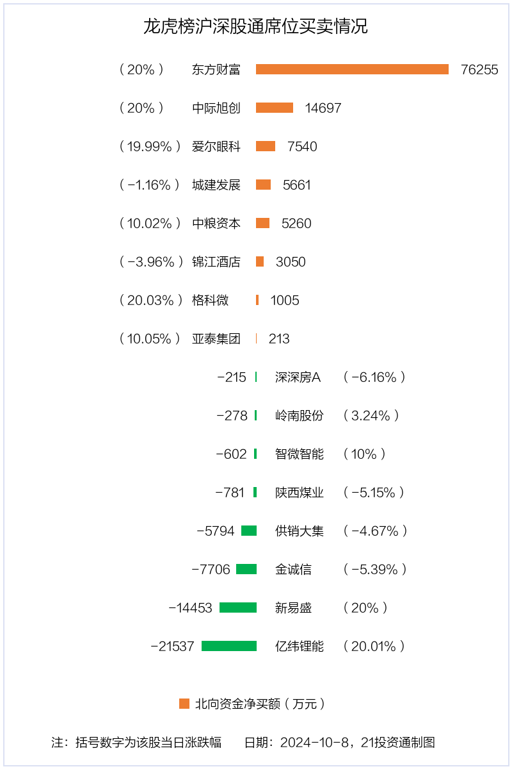
Task: Click the 20.03% percentage beside 格科微
Action: tap(151, 300)
